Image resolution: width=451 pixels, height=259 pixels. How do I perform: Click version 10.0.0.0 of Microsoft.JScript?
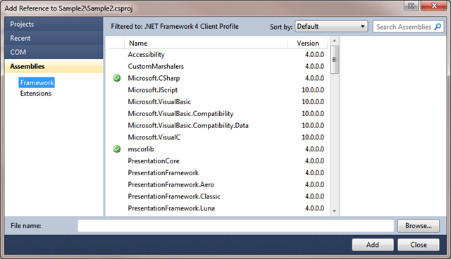313,90
